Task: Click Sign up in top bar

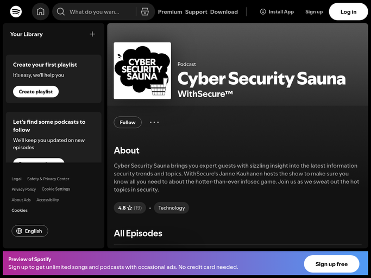Action: (x=314, y=11)
